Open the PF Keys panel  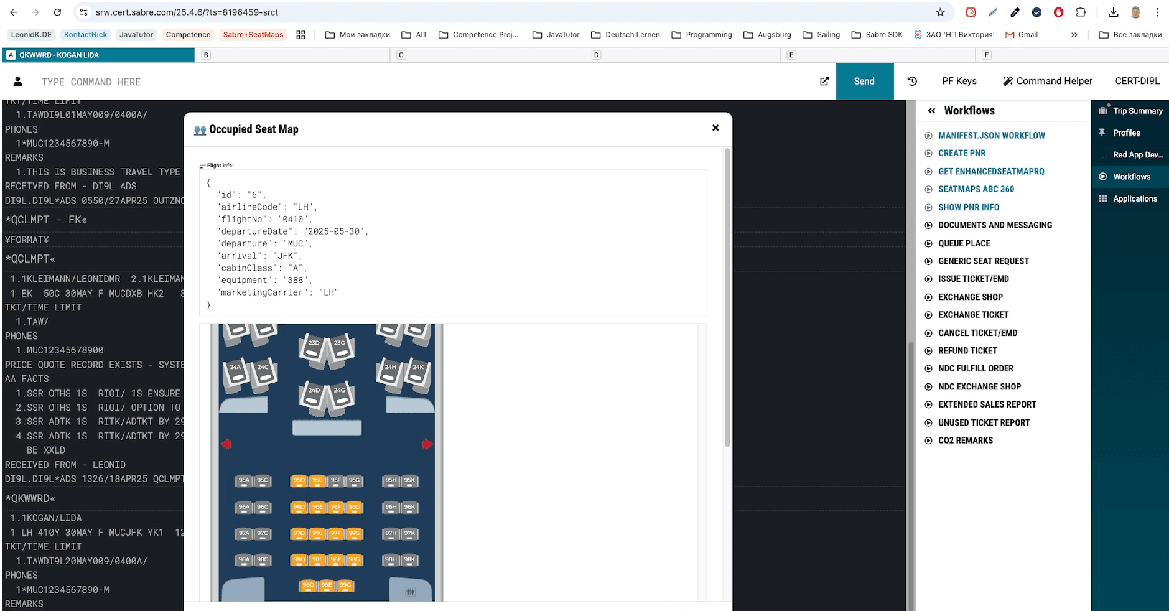959,81
